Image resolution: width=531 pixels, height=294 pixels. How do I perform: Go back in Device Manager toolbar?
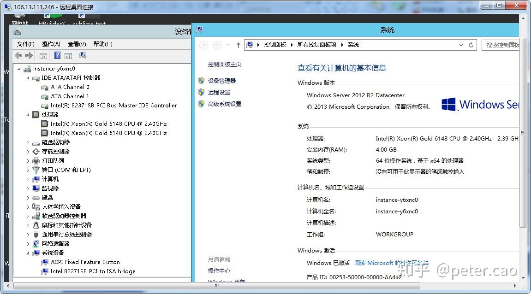point(18,55)
